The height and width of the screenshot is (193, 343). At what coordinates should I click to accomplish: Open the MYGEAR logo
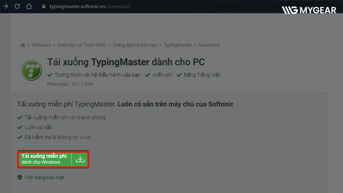[309, 10]
